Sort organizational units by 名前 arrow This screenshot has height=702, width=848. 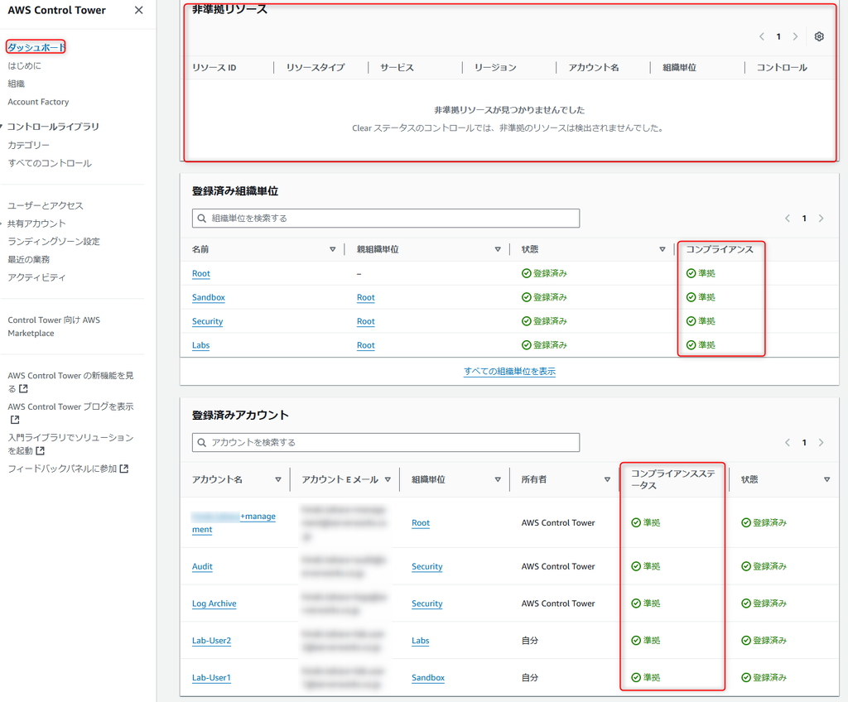[x=333, y=249]
